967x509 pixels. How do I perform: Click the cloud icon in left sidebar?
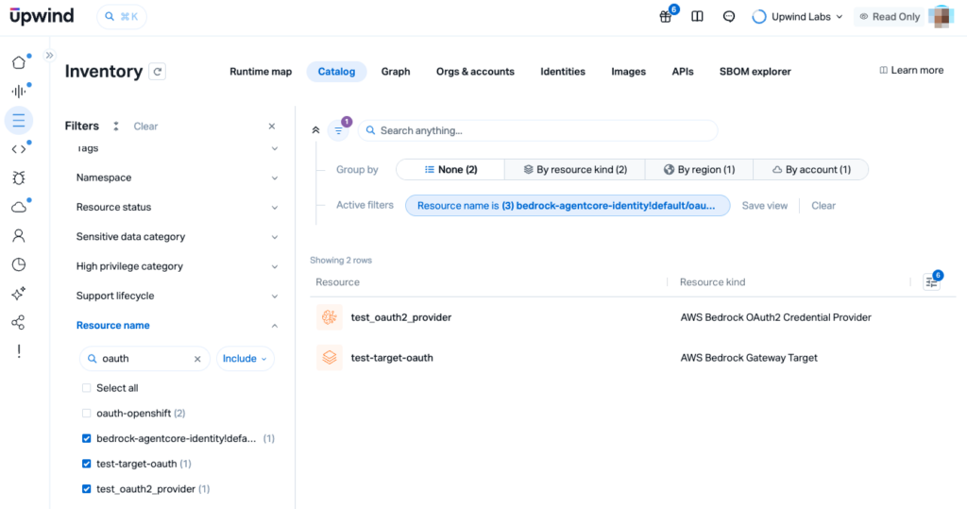pos(18,207)
